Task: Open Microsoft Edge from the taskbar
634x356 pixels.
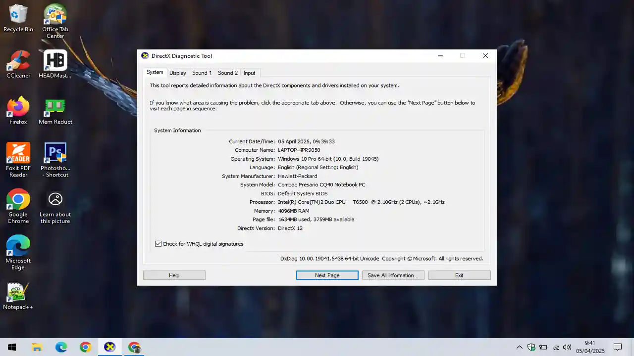Action: [61, 347]
